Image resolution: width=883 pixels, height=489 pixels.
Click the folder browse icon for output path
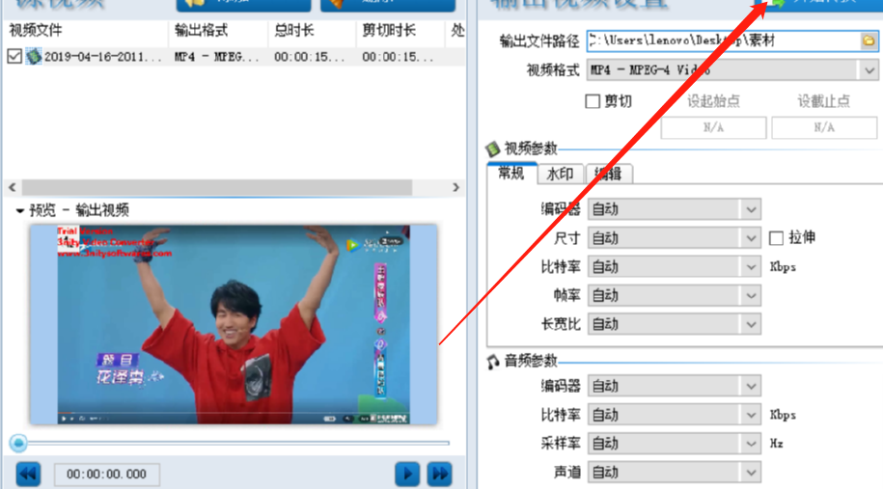click(x=869, y=41)
